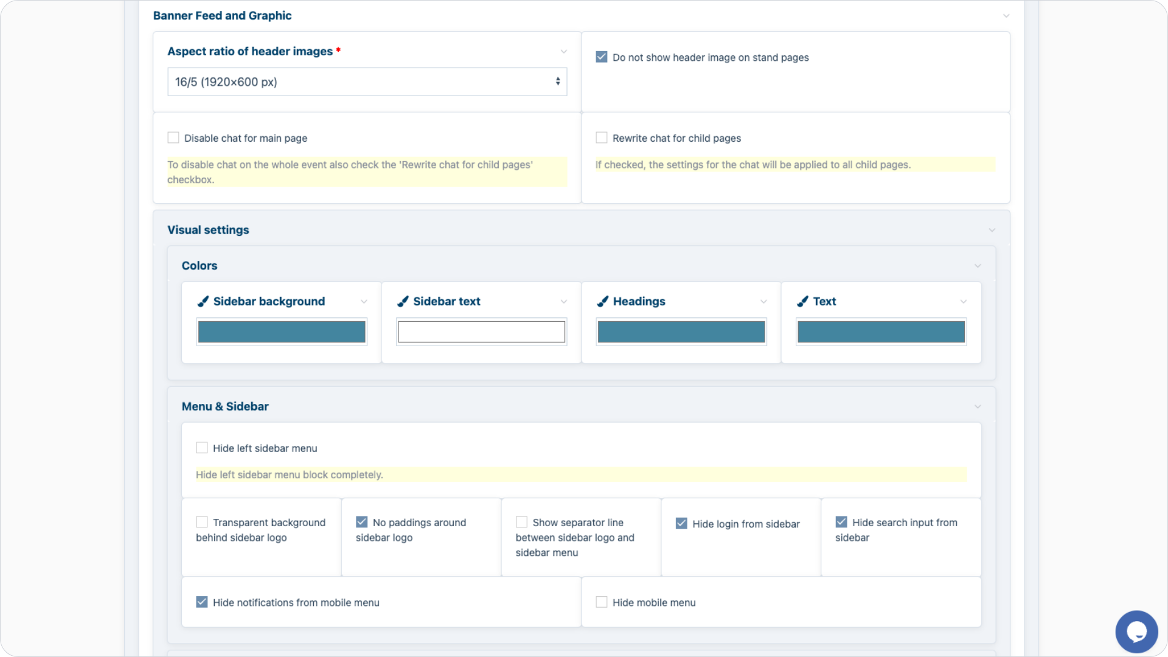The width and height of the screenshot is (1168, 657).
Task: Open the aspect ratio dropdown
Action: [x=367, y=82]
